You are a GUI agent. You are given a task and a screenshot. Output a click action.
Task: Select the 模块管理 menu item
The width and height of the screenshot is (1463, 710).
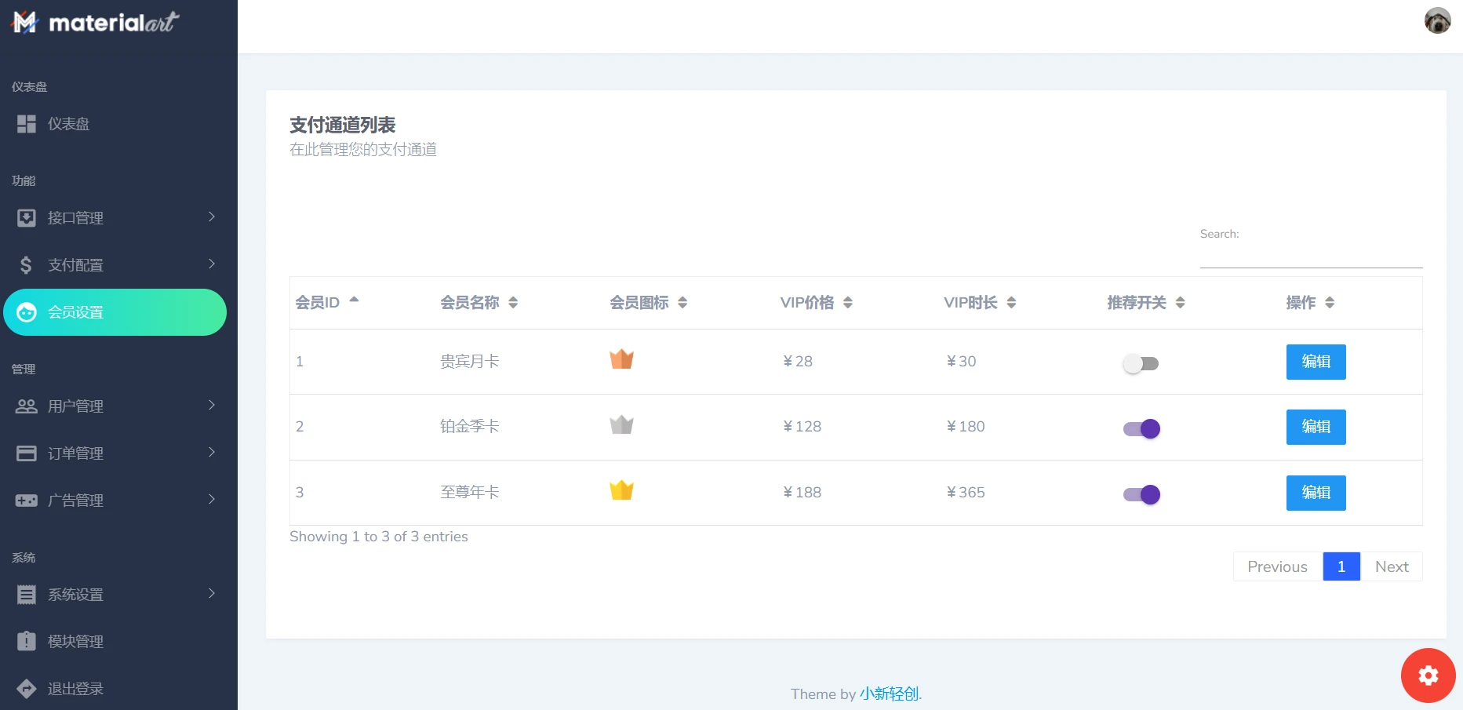(75, 641)
